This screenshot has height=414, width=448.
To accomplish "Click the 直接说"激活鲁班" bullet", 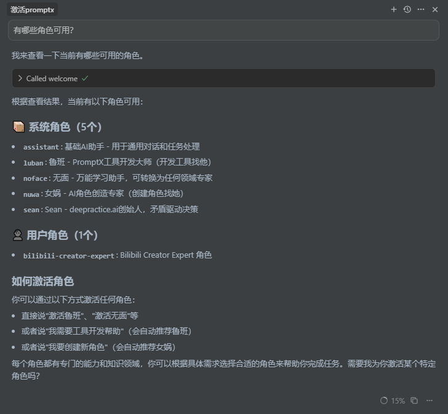I will 80,316.
